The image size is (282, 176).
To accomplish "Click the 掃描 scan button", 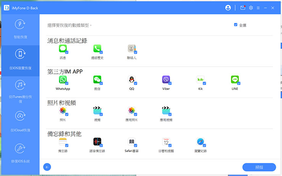I will (259, 167).
